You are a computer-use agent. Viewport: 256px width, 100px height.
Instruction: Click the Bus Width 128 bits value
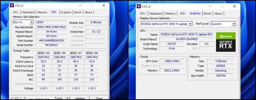tap(221, 76)
